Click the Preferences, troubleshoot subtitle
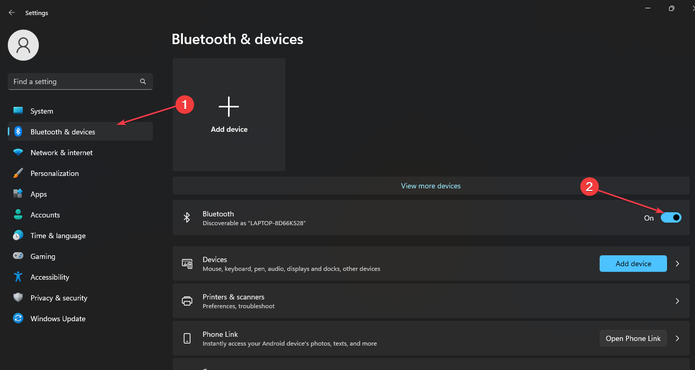695x370 pixels. 238,306
